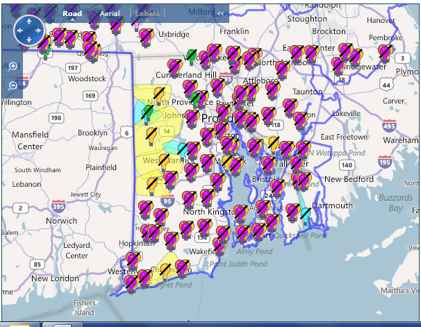Pan map up with compass arrow
Viewport: 421px width, 327px height.
coord(29,22)
